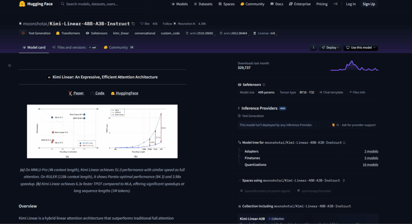Open the Pricing page link
This screenshot has height=224, width=412.
click(322, 4)
